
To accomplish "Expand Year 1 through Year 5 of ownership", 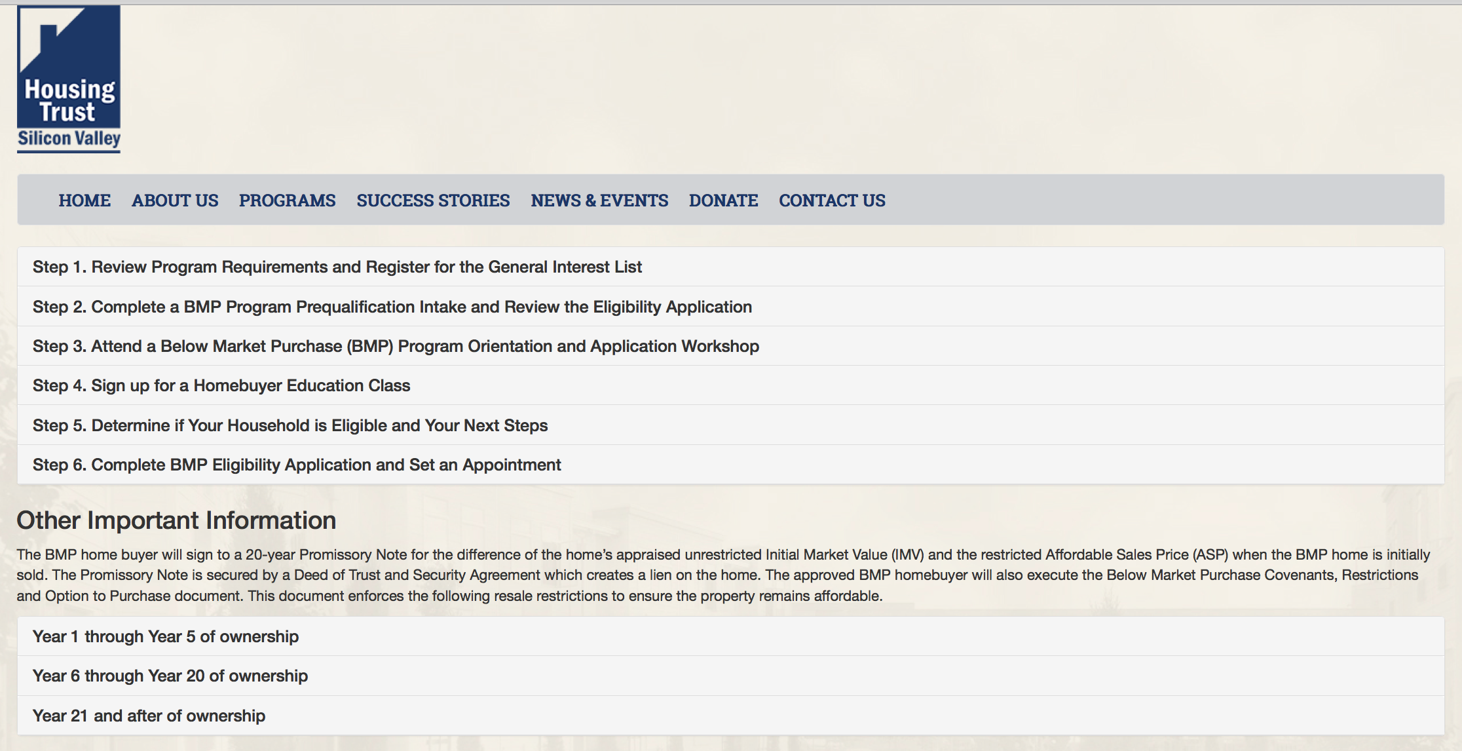I will point(166,636).
